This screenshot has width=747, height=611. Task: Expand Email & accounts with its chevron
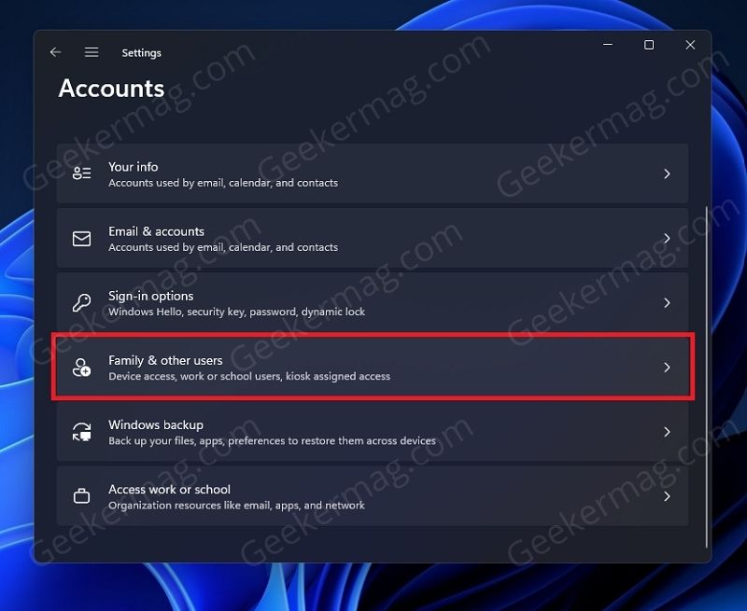click(x=667, y=238)
